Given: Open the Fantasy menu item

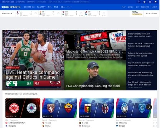Looking at the screenshot, I should click(x=41, y=7).
